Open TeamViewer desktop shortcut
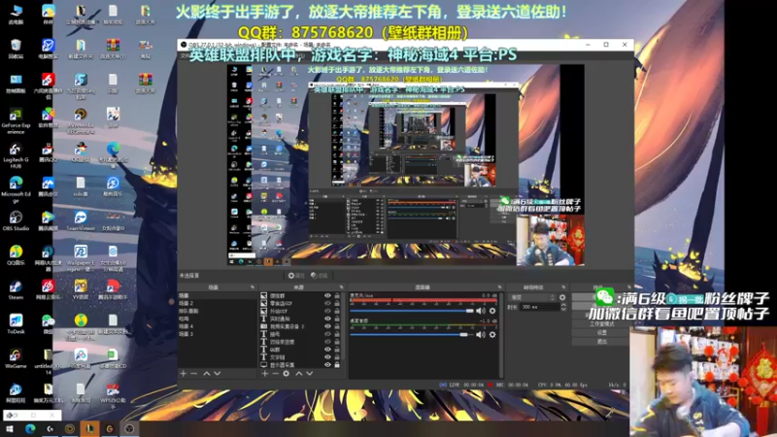Viewport: 777px width, 437px height. point(81,220)
